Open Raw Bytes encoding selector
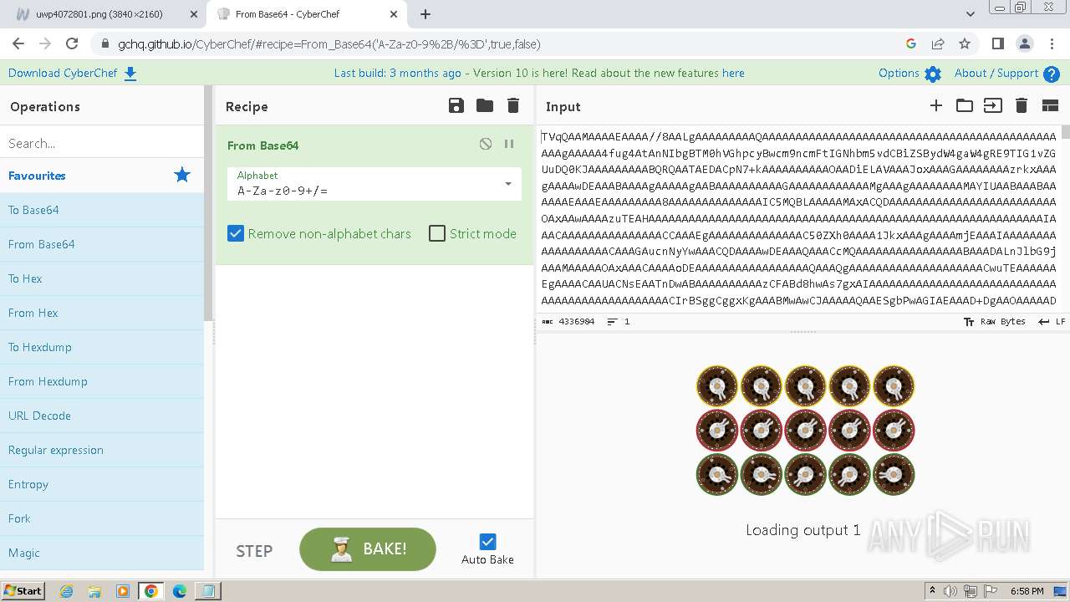The height and width of the screenshot is (602, 1070). (x=994, y=321)
